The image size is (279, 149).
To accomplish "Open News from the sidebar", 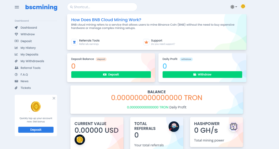I will 24,81.
